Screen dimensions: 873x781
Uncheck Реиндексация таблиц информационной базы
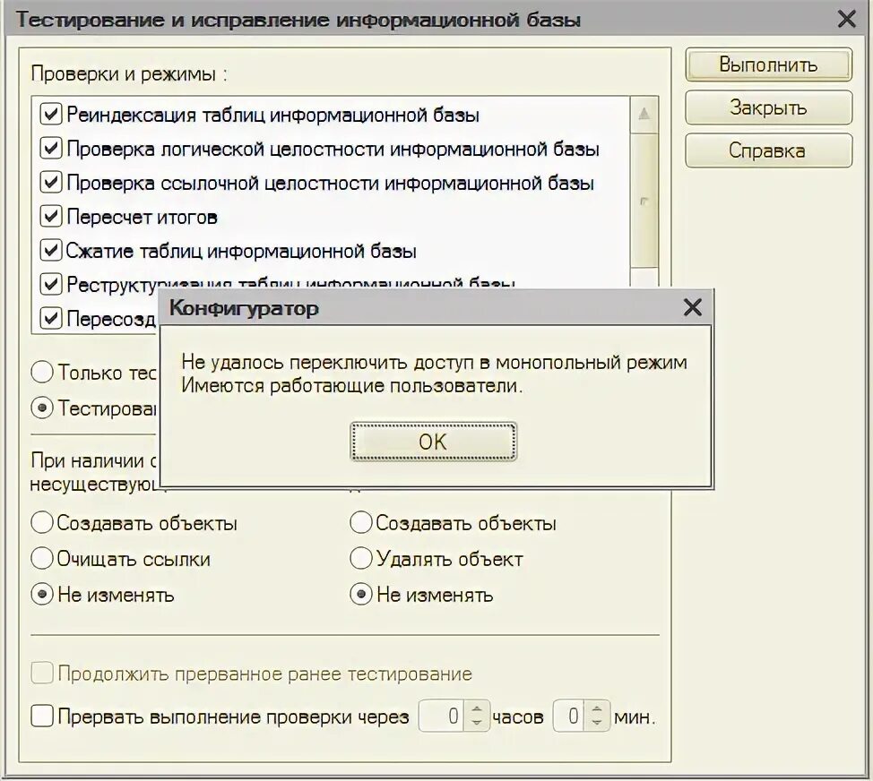click(x=51, y=115)
